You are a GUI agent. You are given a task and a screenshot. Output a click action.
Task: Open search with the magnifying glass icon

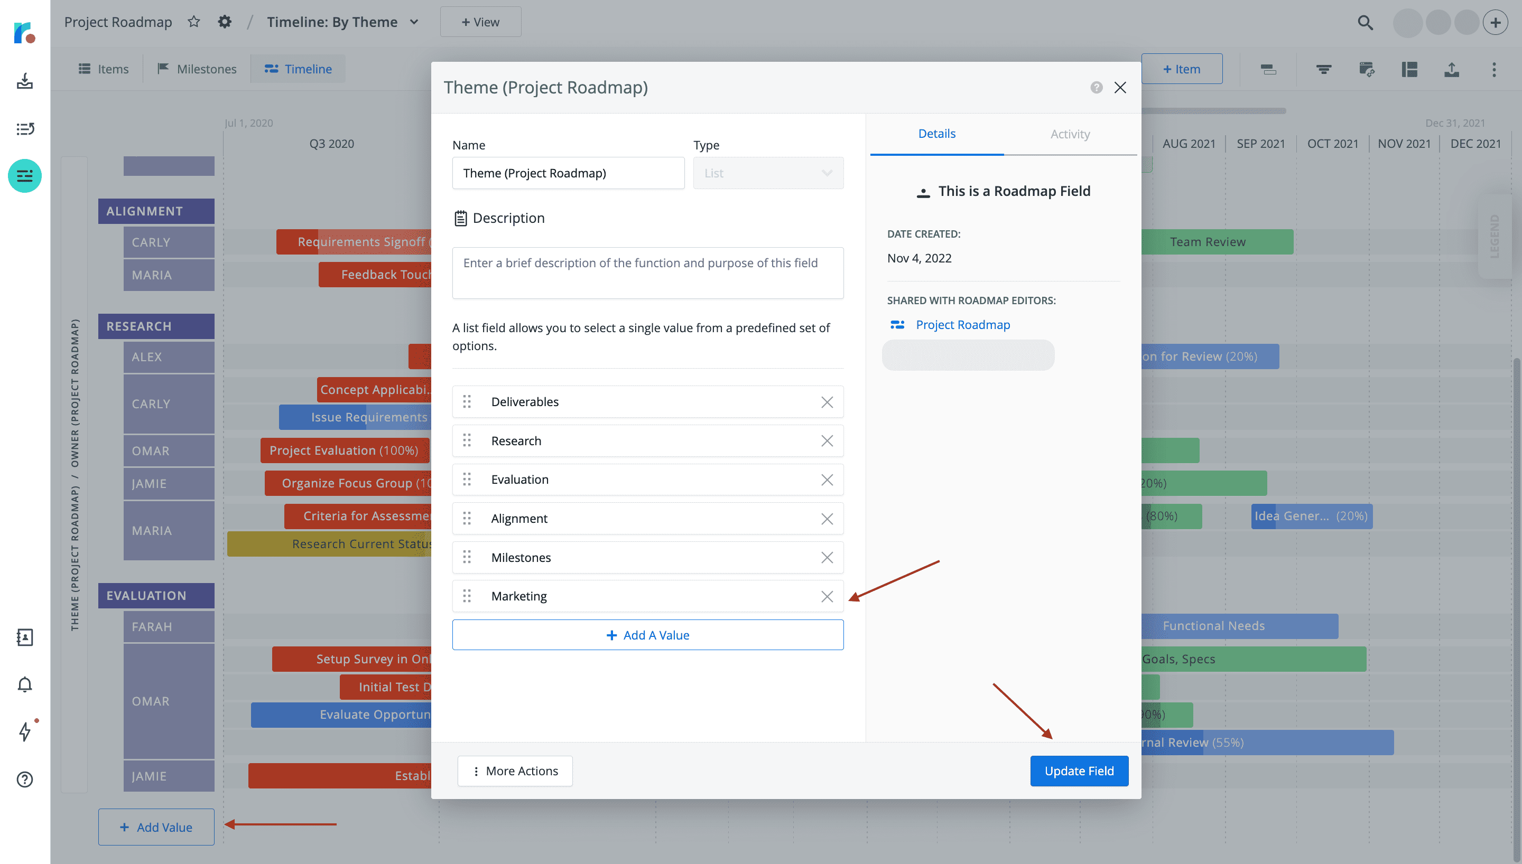click(x=1365, y=22)
